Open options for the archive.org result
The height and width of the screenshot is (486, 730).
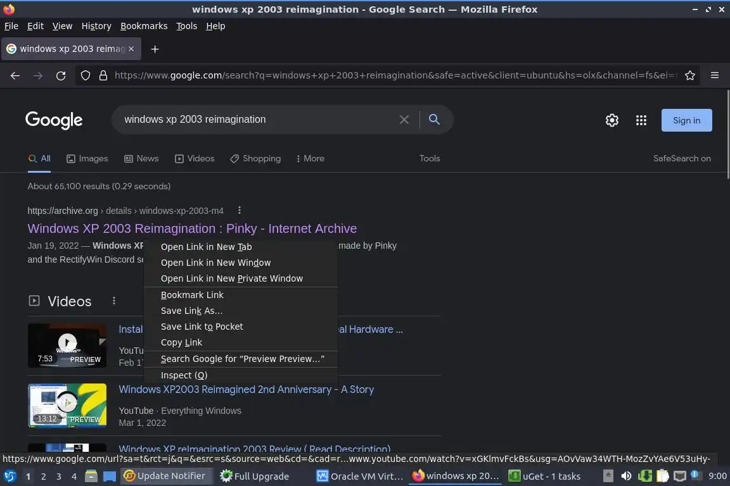[x=240, y=210]
